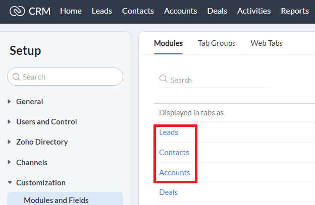Expand the Zoho Directory section
This screenshot has height=205, width=315.
pyautogui.click(x=10, y=142)
